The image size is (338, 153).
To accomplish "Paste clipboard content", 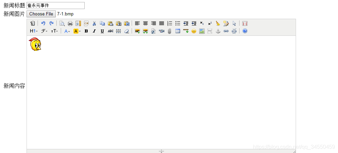I will click(x=110, y=23).
